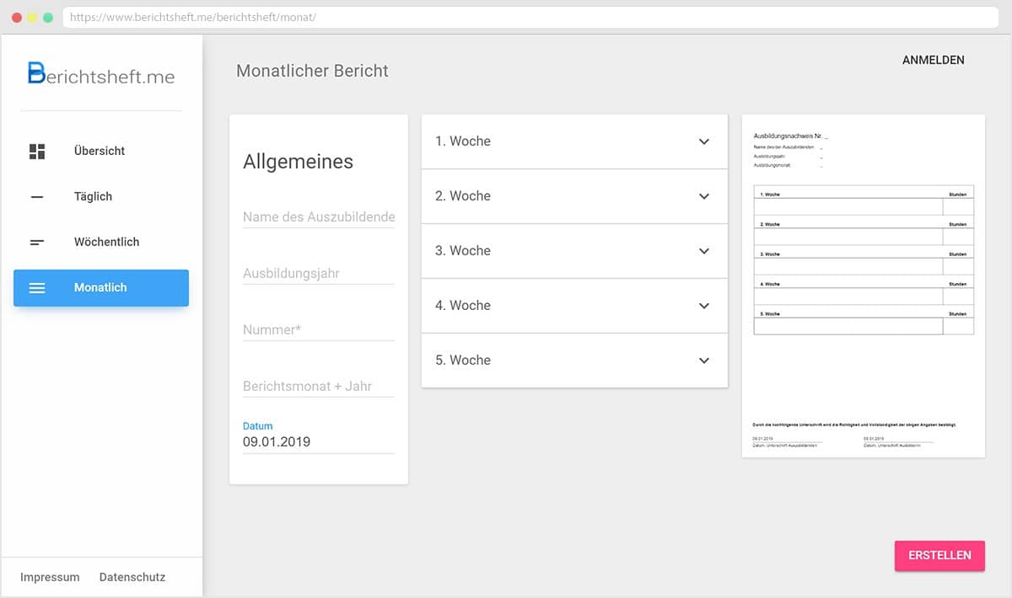Viewport: 1012px width, 598px height.
Task: Click the Monatlich three-line icon
Action: coord(37,288)
